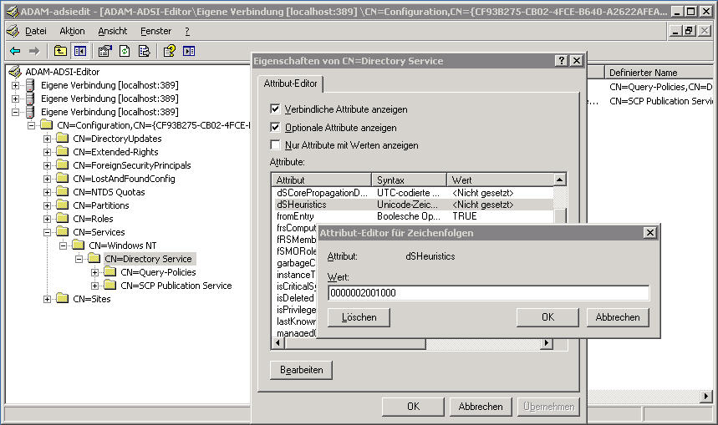The height and width of the screenshot is (425, 718).
Task: Refresh the view with toolbar refresh icon
Action: point(125,51)
